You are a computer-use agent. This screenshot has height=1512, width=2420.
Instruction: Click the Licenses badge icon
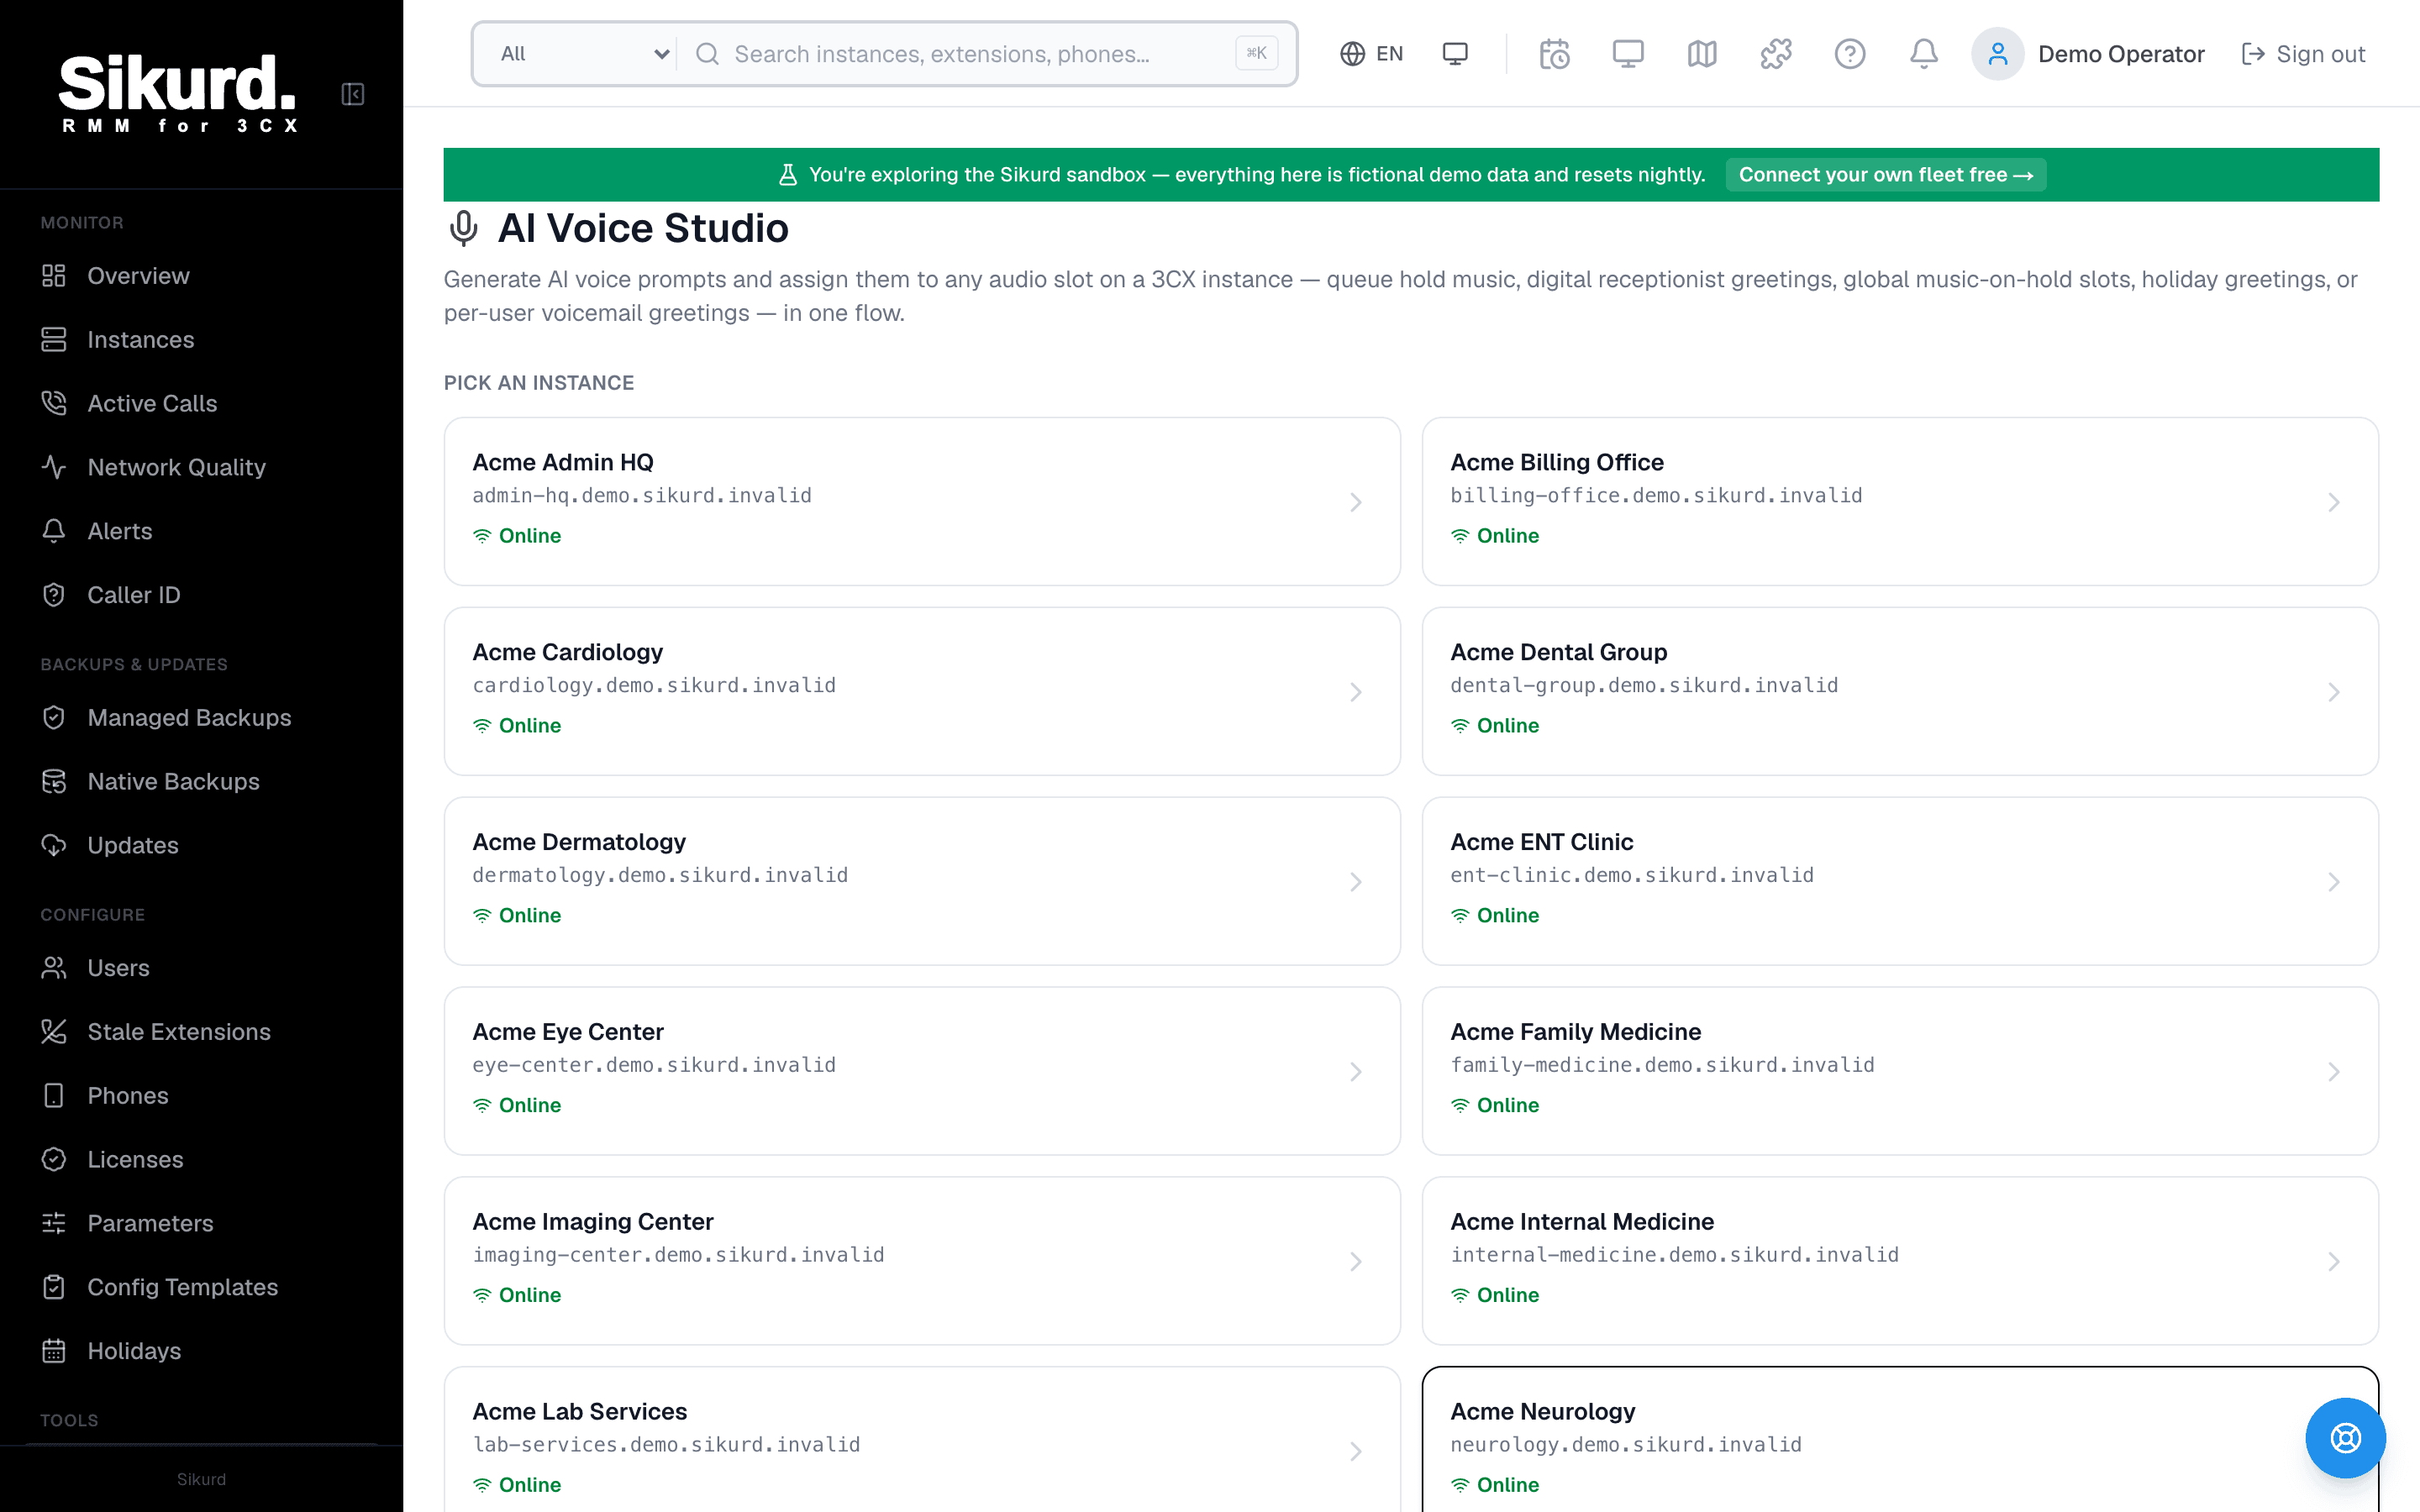[x=54, y=1160]
